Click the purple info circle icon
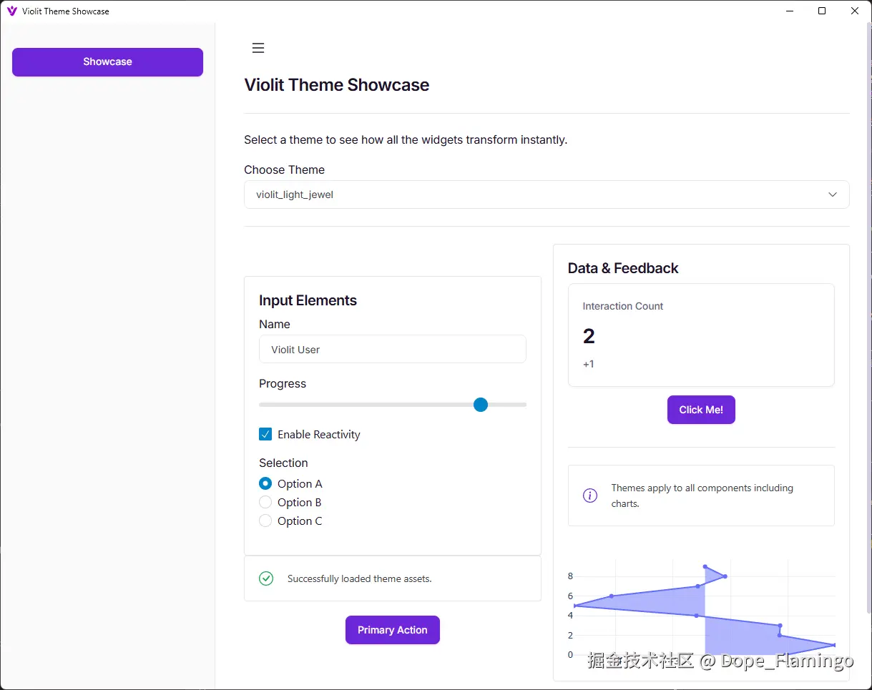 (590, 496)
